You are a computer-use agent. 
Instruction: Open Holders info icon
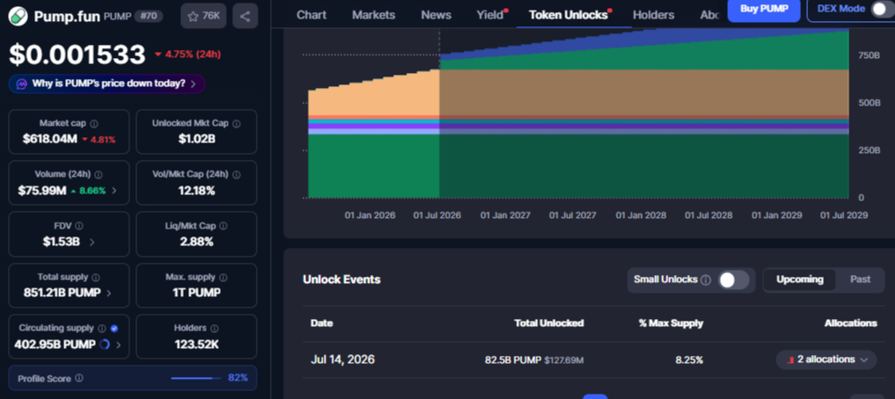[214, 328]
